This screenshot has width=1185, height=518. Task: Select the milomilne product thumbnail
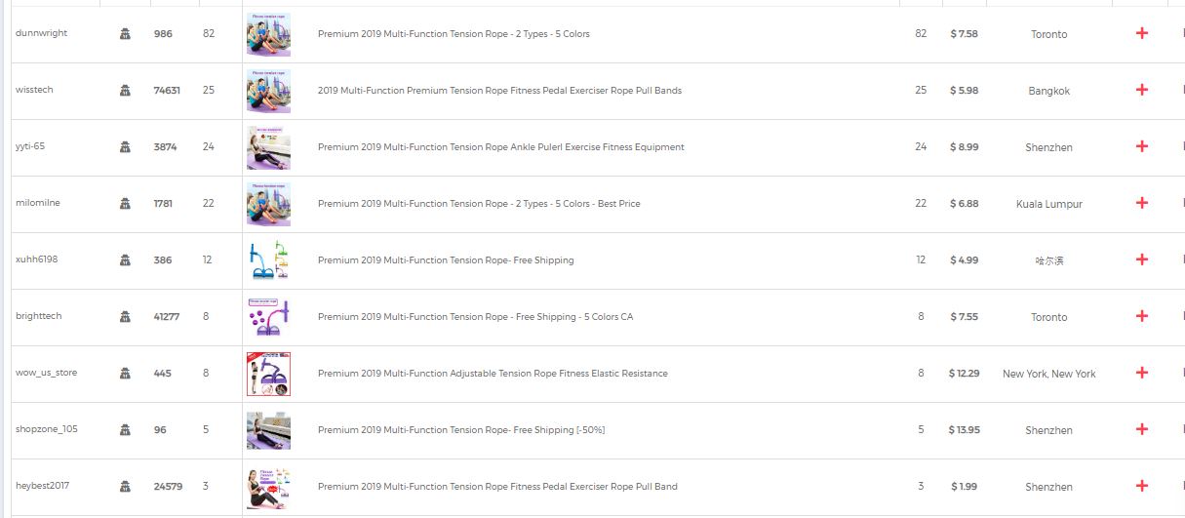click(268, 204)
